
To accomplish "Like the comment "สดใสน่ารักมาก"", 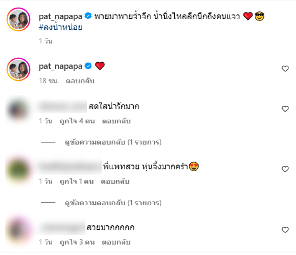I will click(x=285, y=109).
